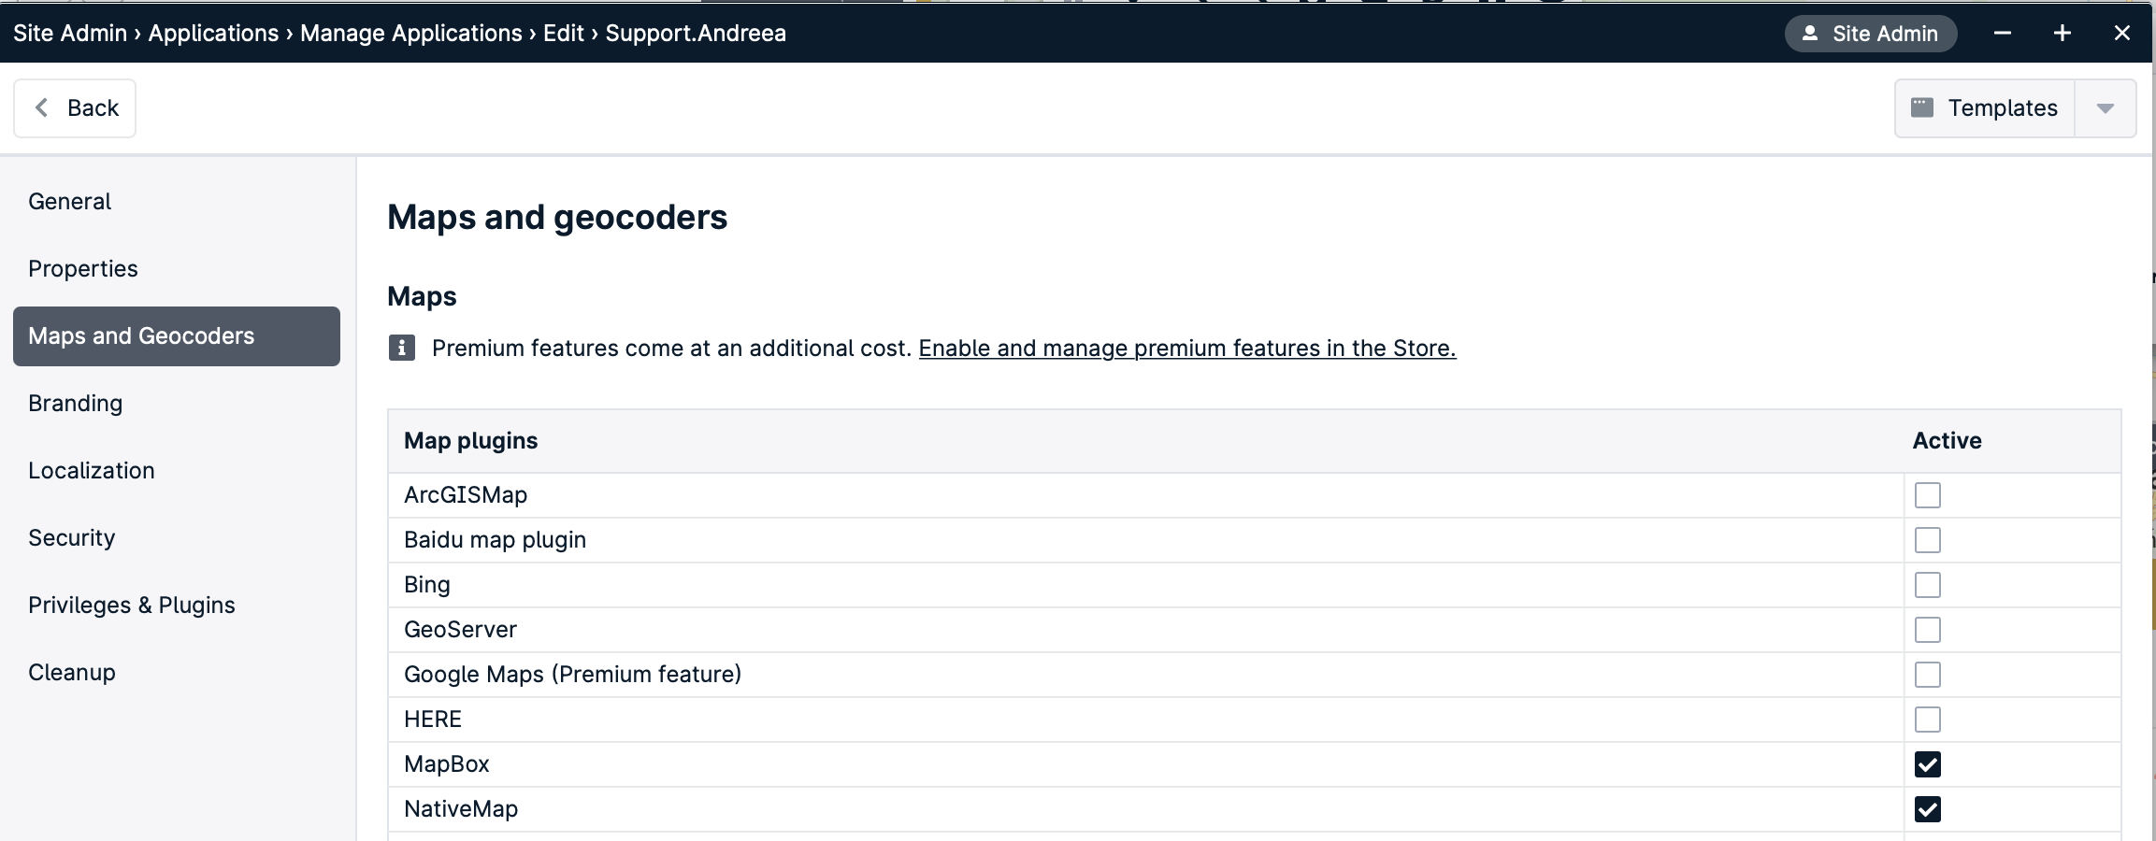The height and width of the screenshot is (841, 2156).
Task: Select the GeoServer row label
Action: [x=460, y=630]
